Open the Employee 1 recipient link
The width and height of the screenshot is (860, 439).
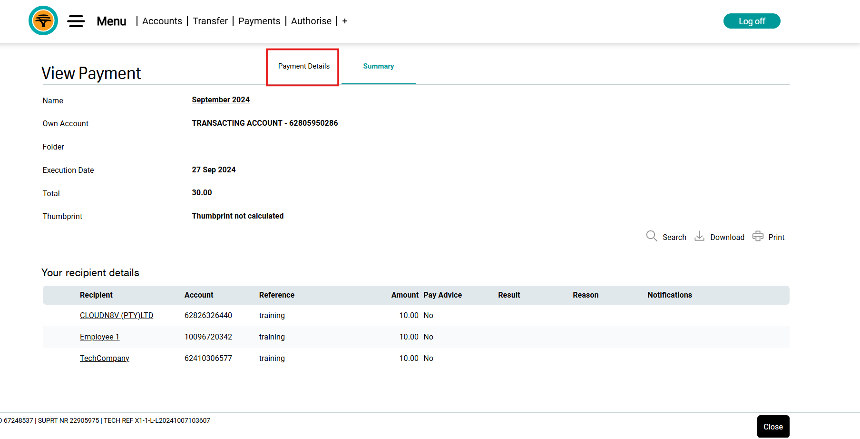pyautogui.click(x=99, y=337)
